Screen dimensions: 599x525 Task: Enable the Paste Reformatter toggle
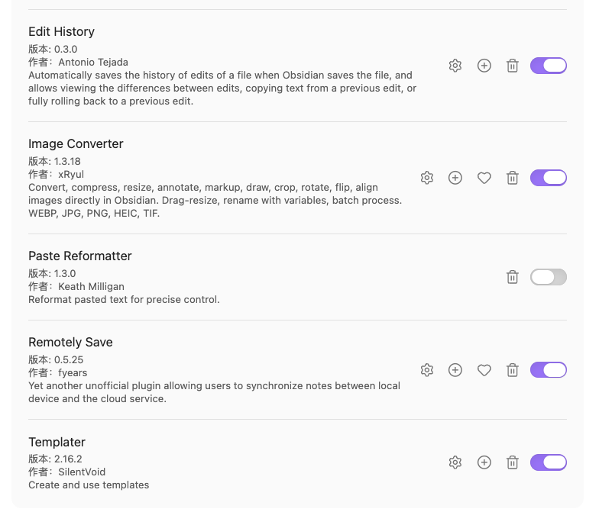(549, 277)
